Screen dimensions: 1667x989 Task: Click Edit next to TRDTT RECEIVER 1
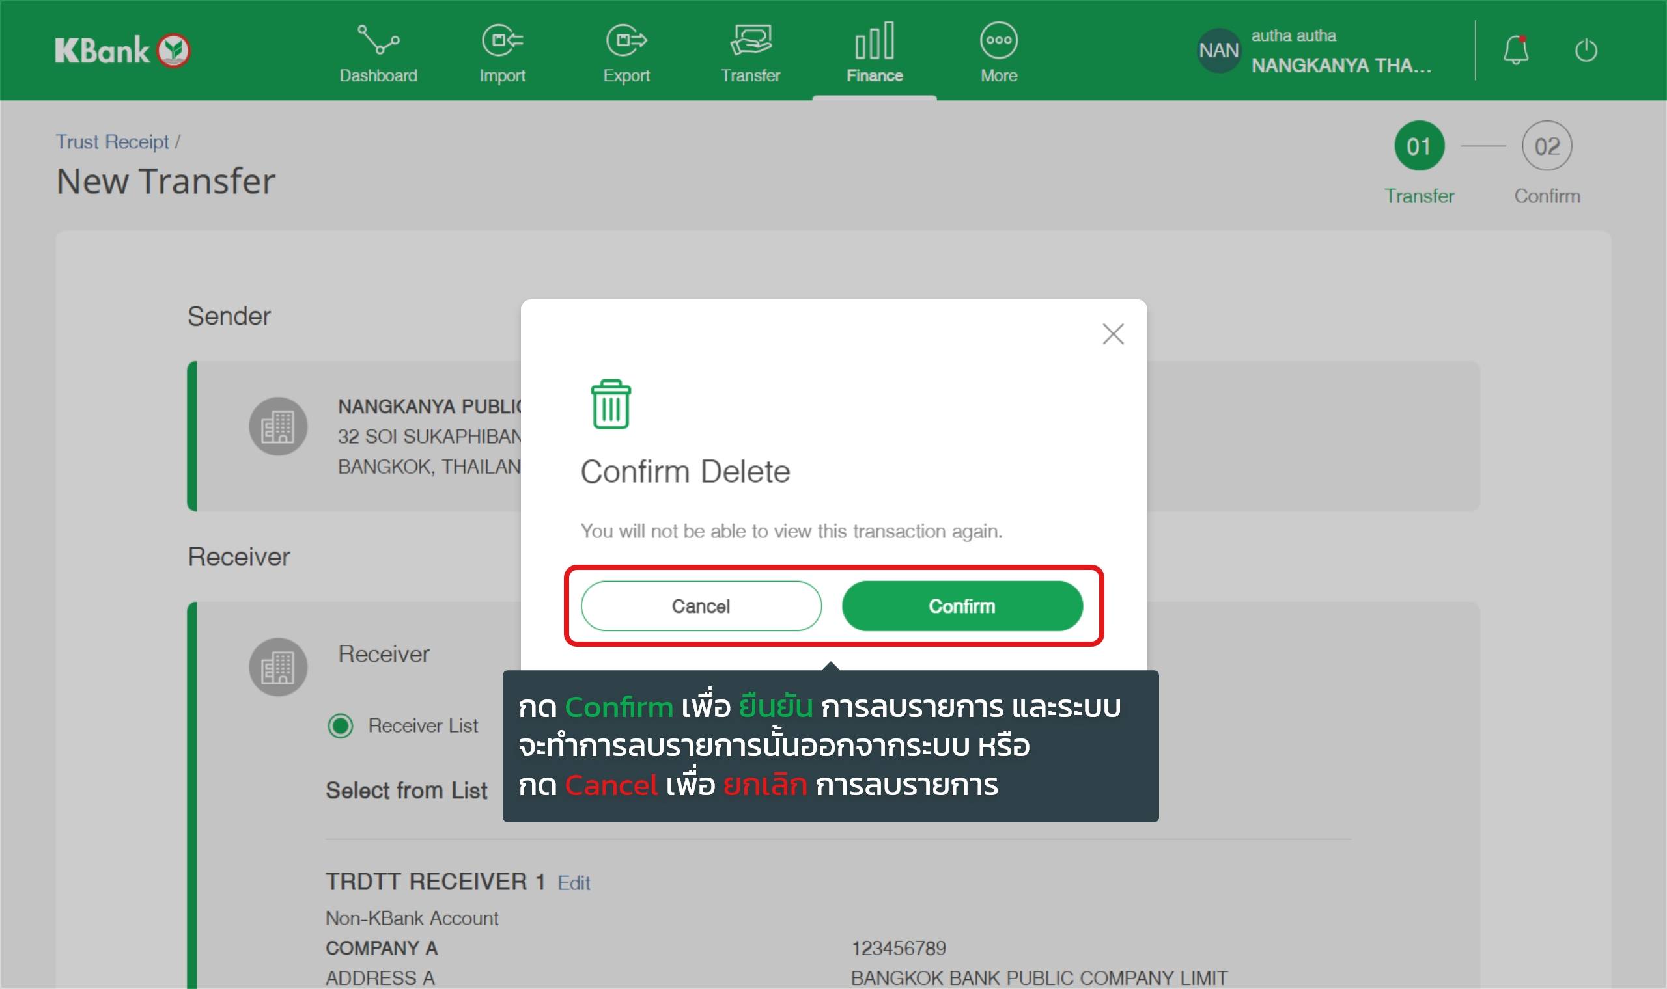point(574,883)
